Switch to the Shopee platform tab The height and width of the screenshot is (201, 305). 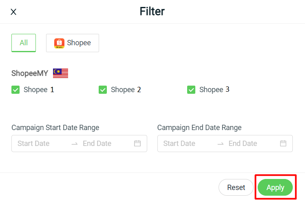click(x=73, y=43)
